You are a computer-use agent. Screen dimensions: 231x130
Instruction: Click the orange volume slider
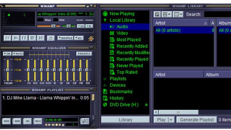[48, 26]
